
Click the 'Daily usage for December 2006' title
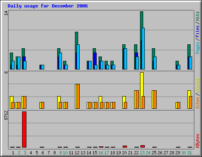tap(48, 6)
